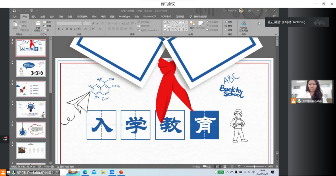Image resolution: width=336 pixels, height=176 pixels.
Task: Open Microsoft Edge from the taskbar
Action: tap(85, 172)
